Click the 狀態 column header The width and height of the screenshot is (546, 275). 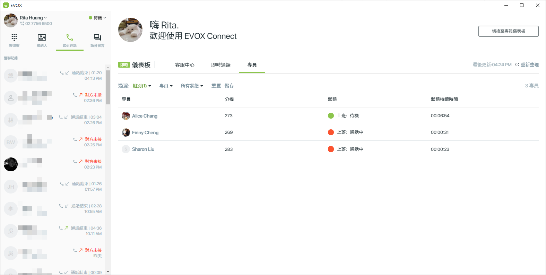pyautogui.click(x=332, y=100)
